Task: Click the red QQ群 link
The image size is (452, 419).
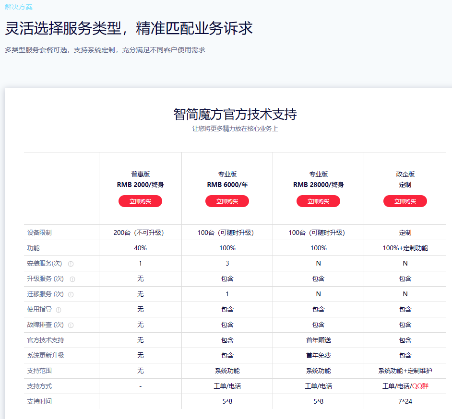Action: tap(420, 386)
